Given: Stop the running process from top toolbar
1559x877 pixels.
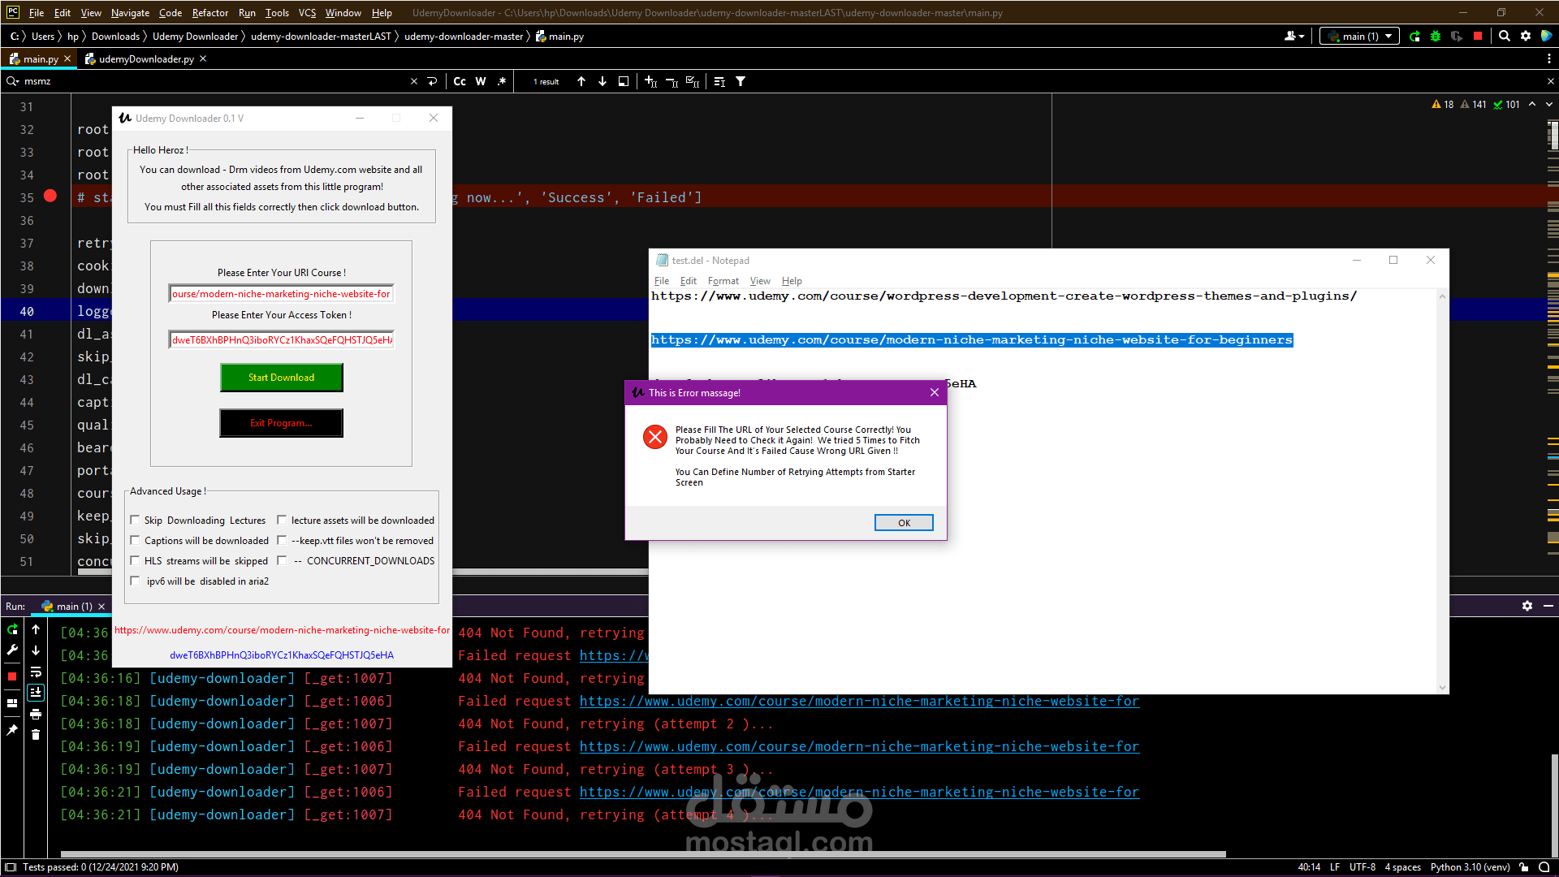Looking at the screenshot, I should pos(1478,37).
